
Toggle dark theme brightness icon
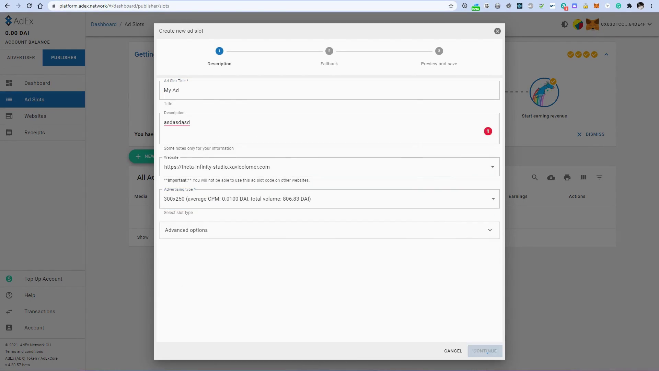[x=565, y=24]
